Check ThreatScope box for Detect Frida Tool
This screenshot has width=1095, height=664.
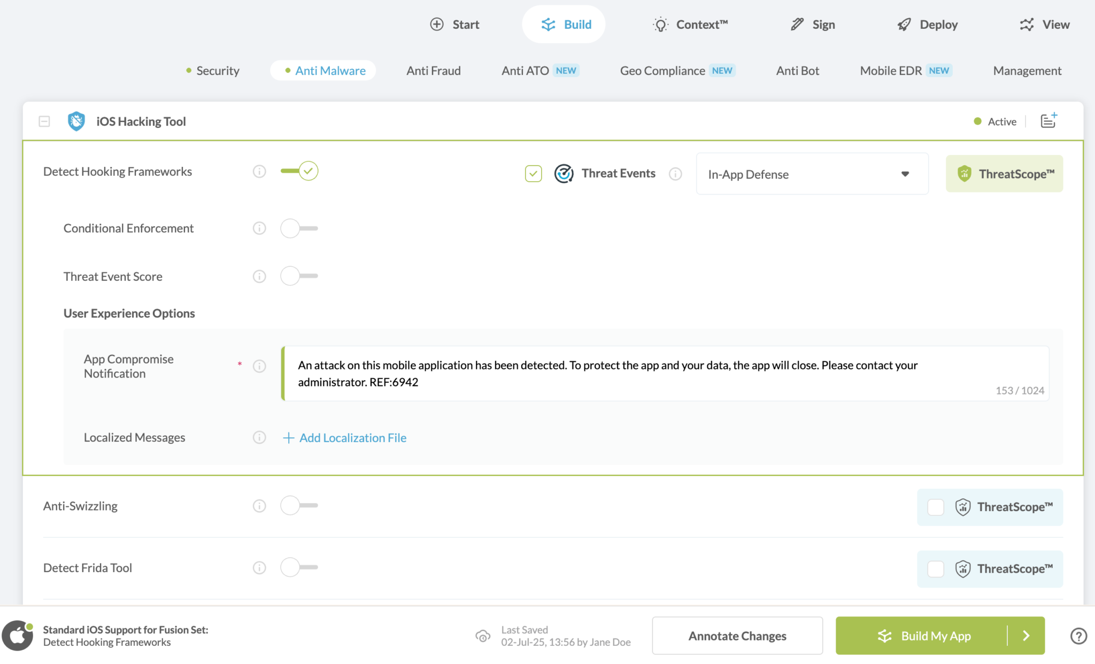(x=936, y=569)
